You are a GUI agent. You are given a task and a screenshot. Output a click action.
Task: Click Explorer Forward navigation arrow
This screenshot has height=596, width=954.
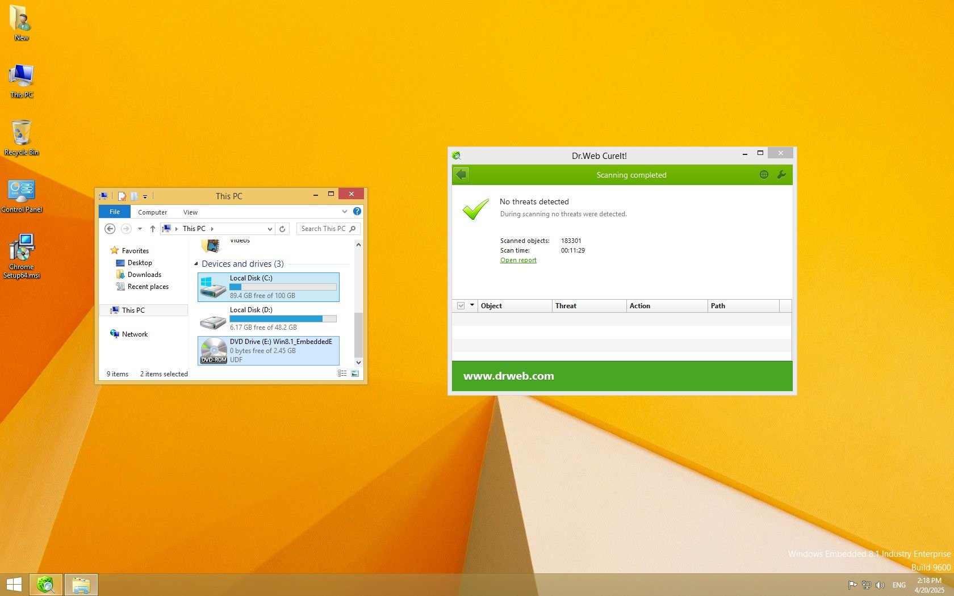click(x=126, y=229)
